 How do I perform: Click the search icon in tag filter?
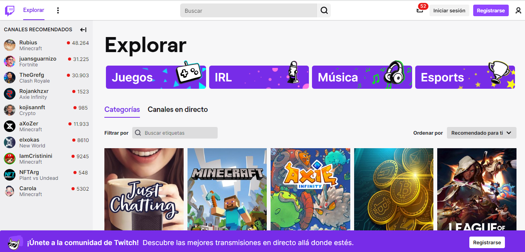(x=138, y=133)
